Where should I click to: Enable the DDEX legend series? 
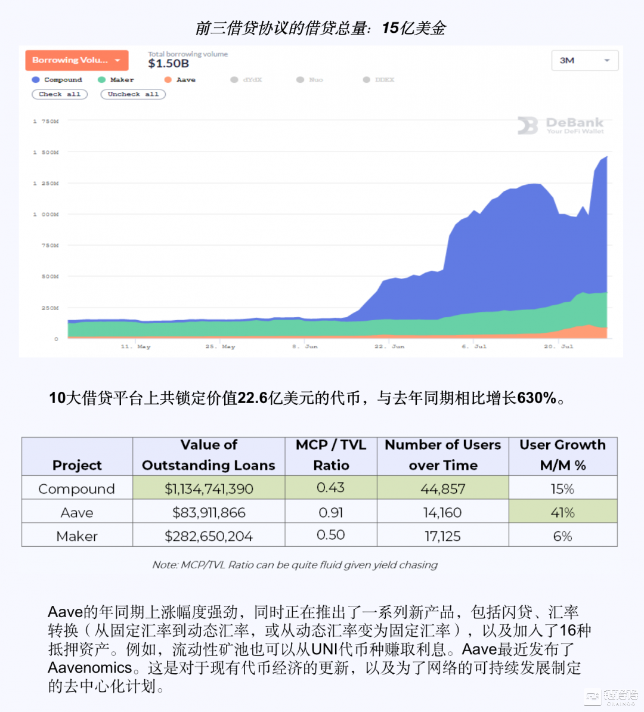coord(379,79)
